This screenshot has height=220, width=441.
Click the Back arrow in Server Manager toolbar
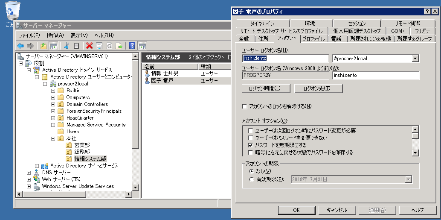[x=20, y=46]
